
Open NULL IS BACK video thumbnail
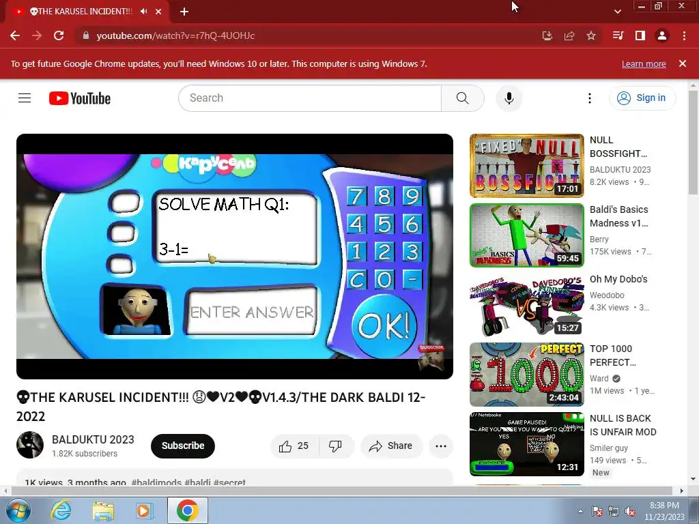(526, 443)
